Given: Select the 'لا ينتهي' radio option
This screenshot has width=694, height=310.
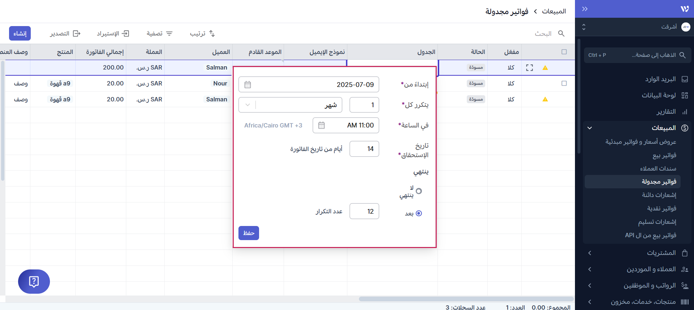Looking at the screenshot, I should [x=419, y=191].
